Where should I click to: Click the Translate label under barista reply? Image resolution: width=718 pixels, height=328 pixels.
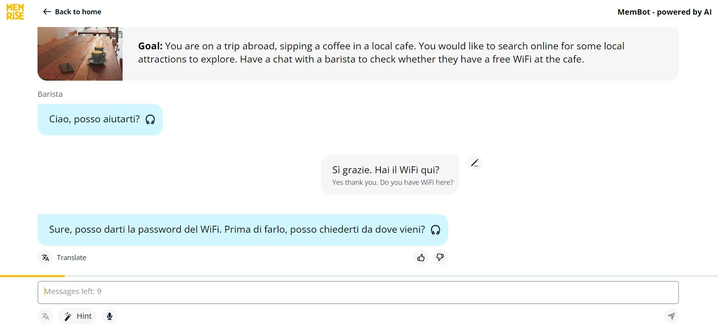(72, 258)
